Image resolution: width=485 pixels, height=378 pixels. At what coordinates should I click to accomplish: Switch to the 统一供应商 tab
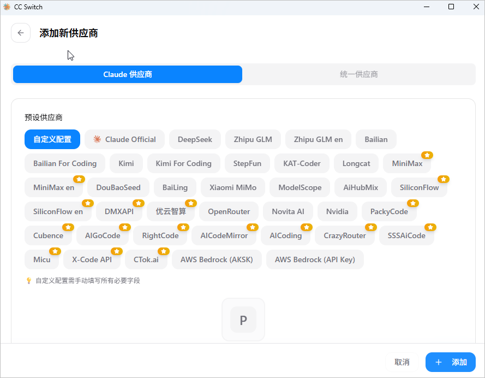(x=358, y=74)
